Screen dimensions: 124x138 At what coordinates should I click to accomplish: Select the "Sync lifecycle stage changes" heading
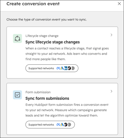coord(53,42)
